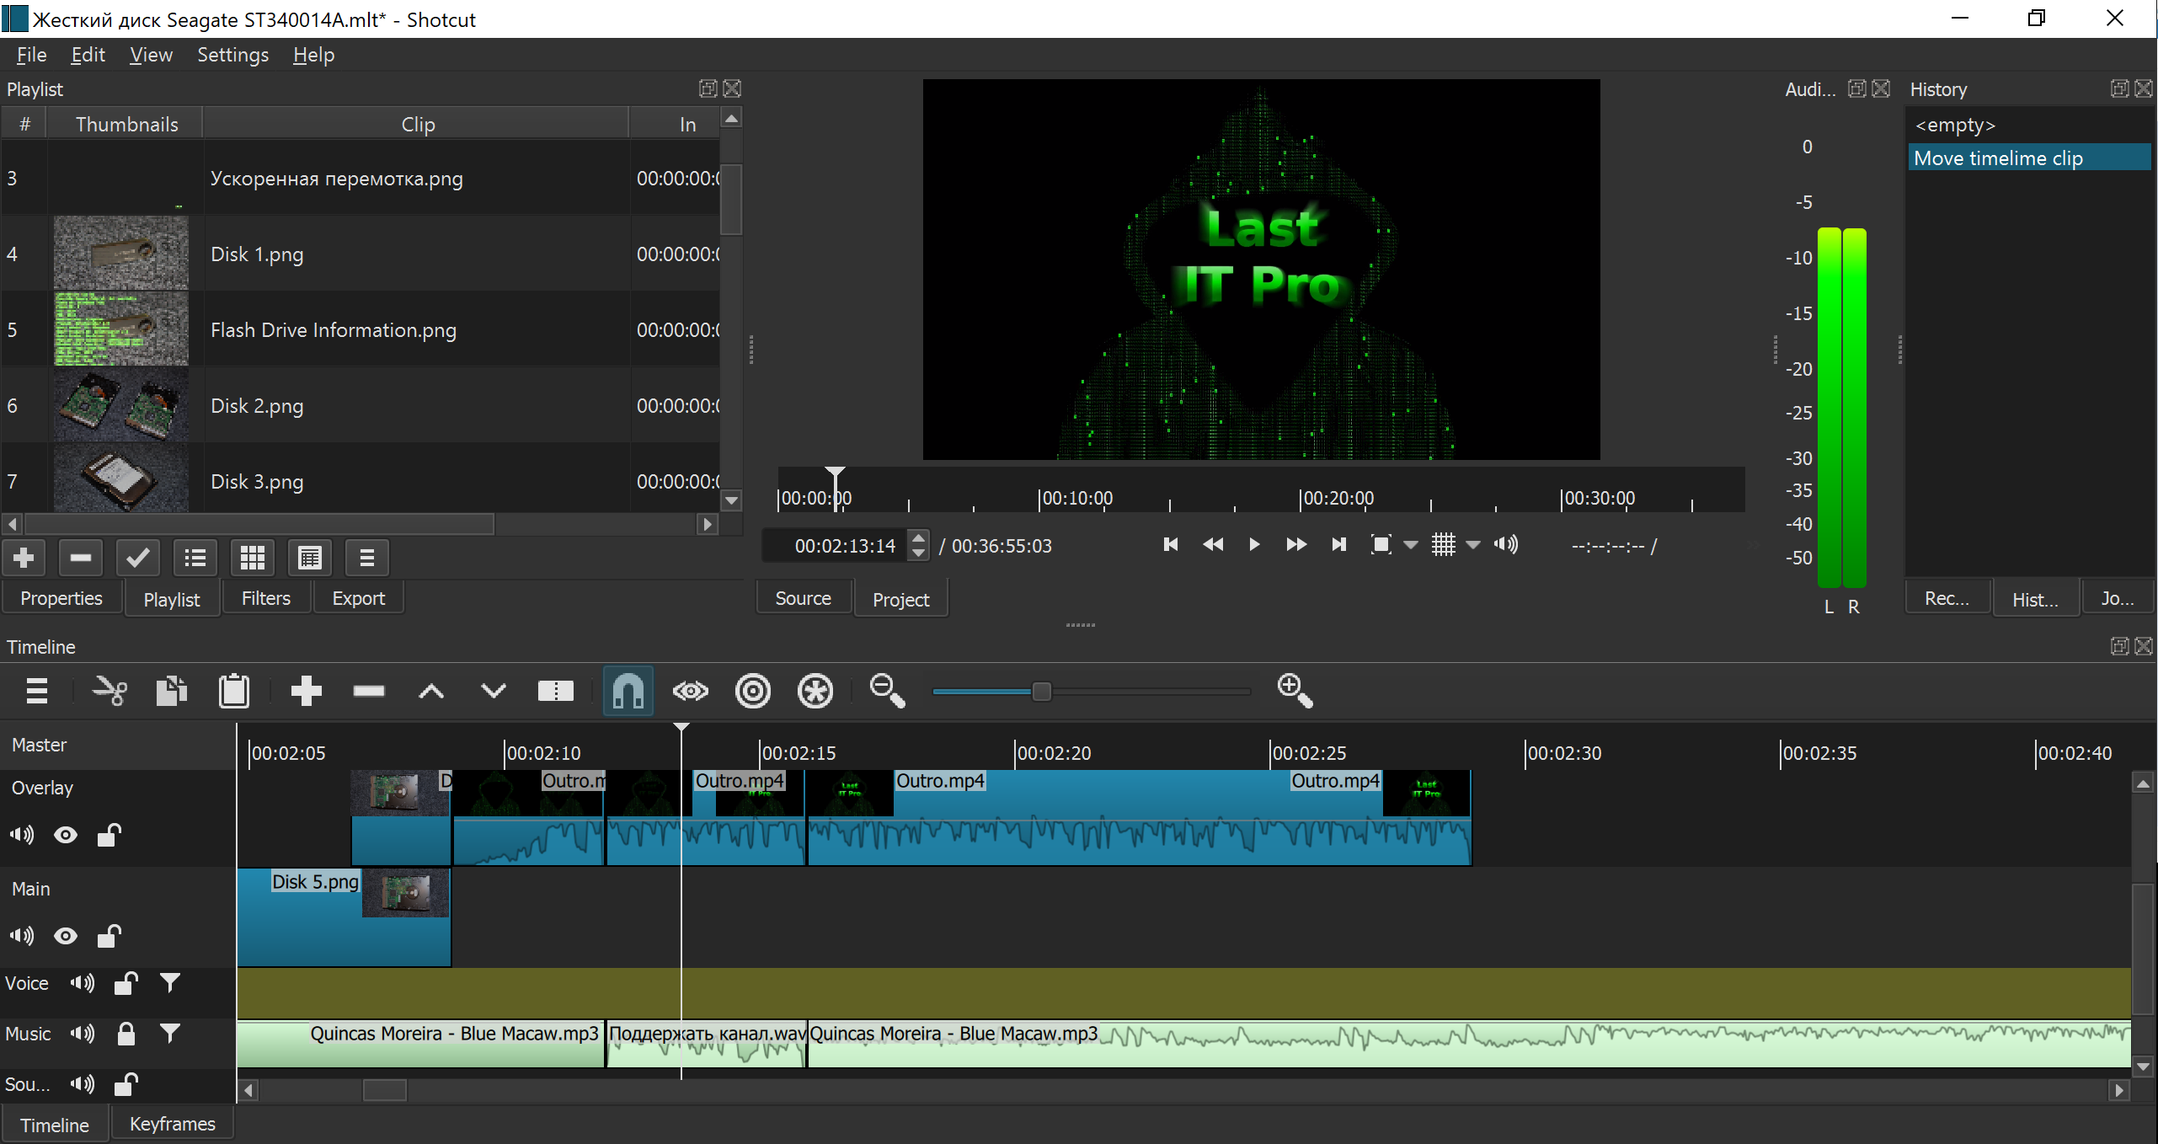Select the Disk 2.png thumbnail in playlist
Screen dimensions: 2158x1144
[121, 406]
